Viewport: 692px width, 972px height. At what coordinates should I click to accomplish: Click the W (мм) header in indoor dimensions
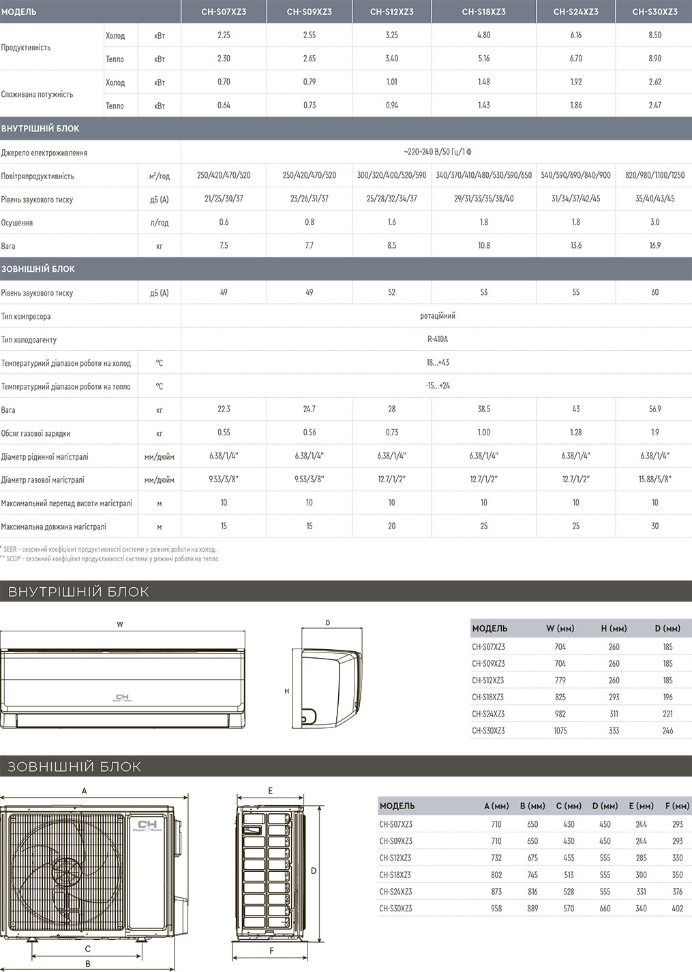coord(561,628)
